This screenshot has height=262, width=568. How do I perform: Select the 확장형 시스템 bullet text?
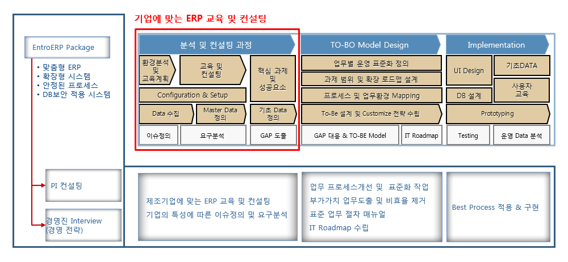[66, 77]
